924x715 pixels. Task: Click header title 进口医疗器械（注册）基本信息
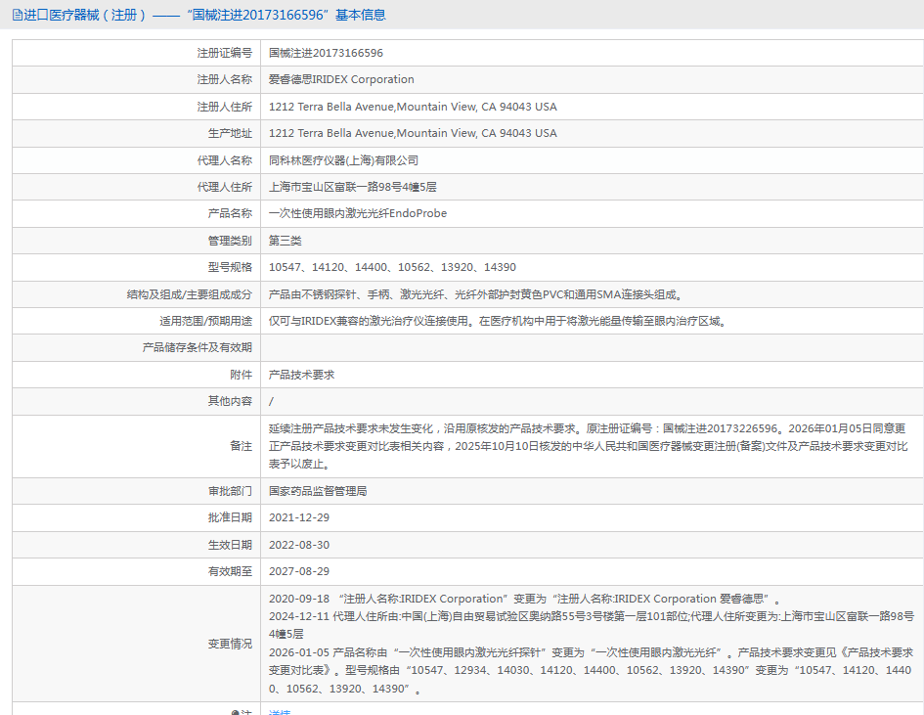[x=204, y=16]
